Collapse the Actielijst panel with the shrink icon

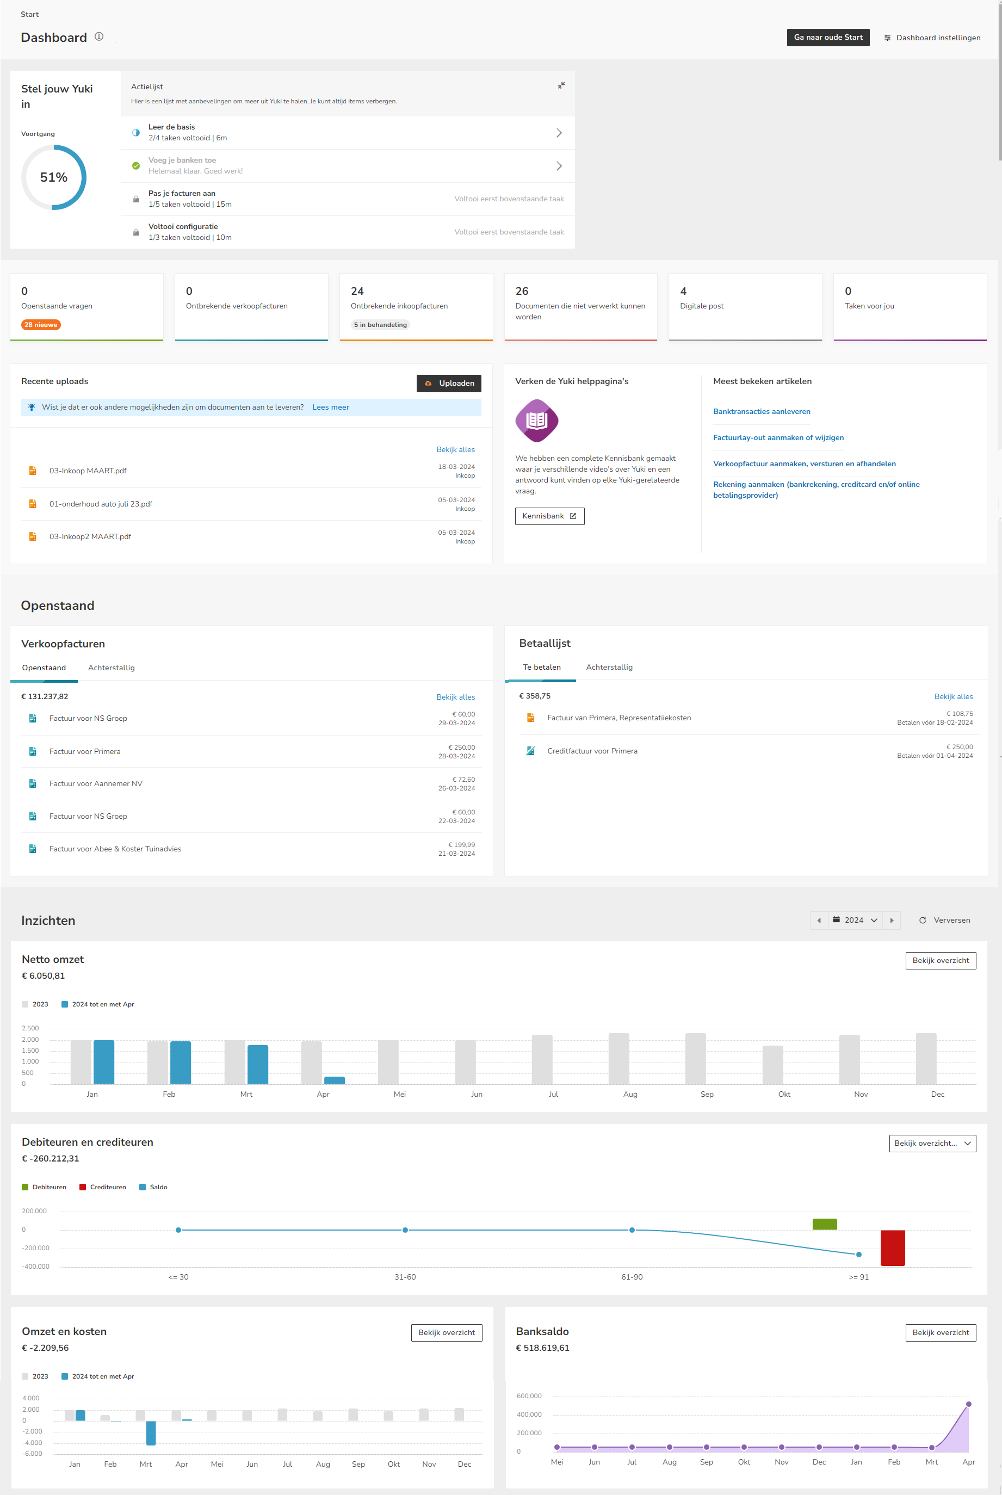pos(561,85)
